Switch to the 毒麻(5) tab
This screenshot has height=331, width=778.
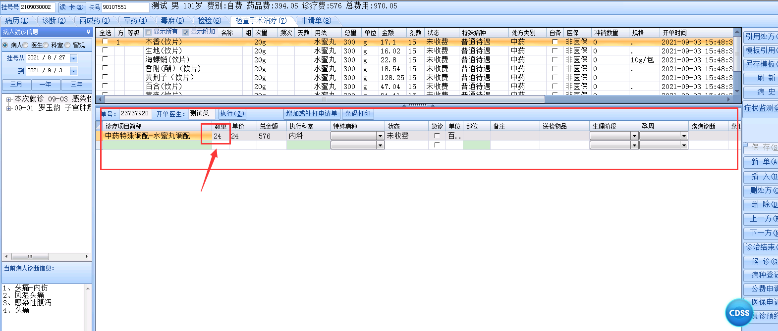click(172, 20)
